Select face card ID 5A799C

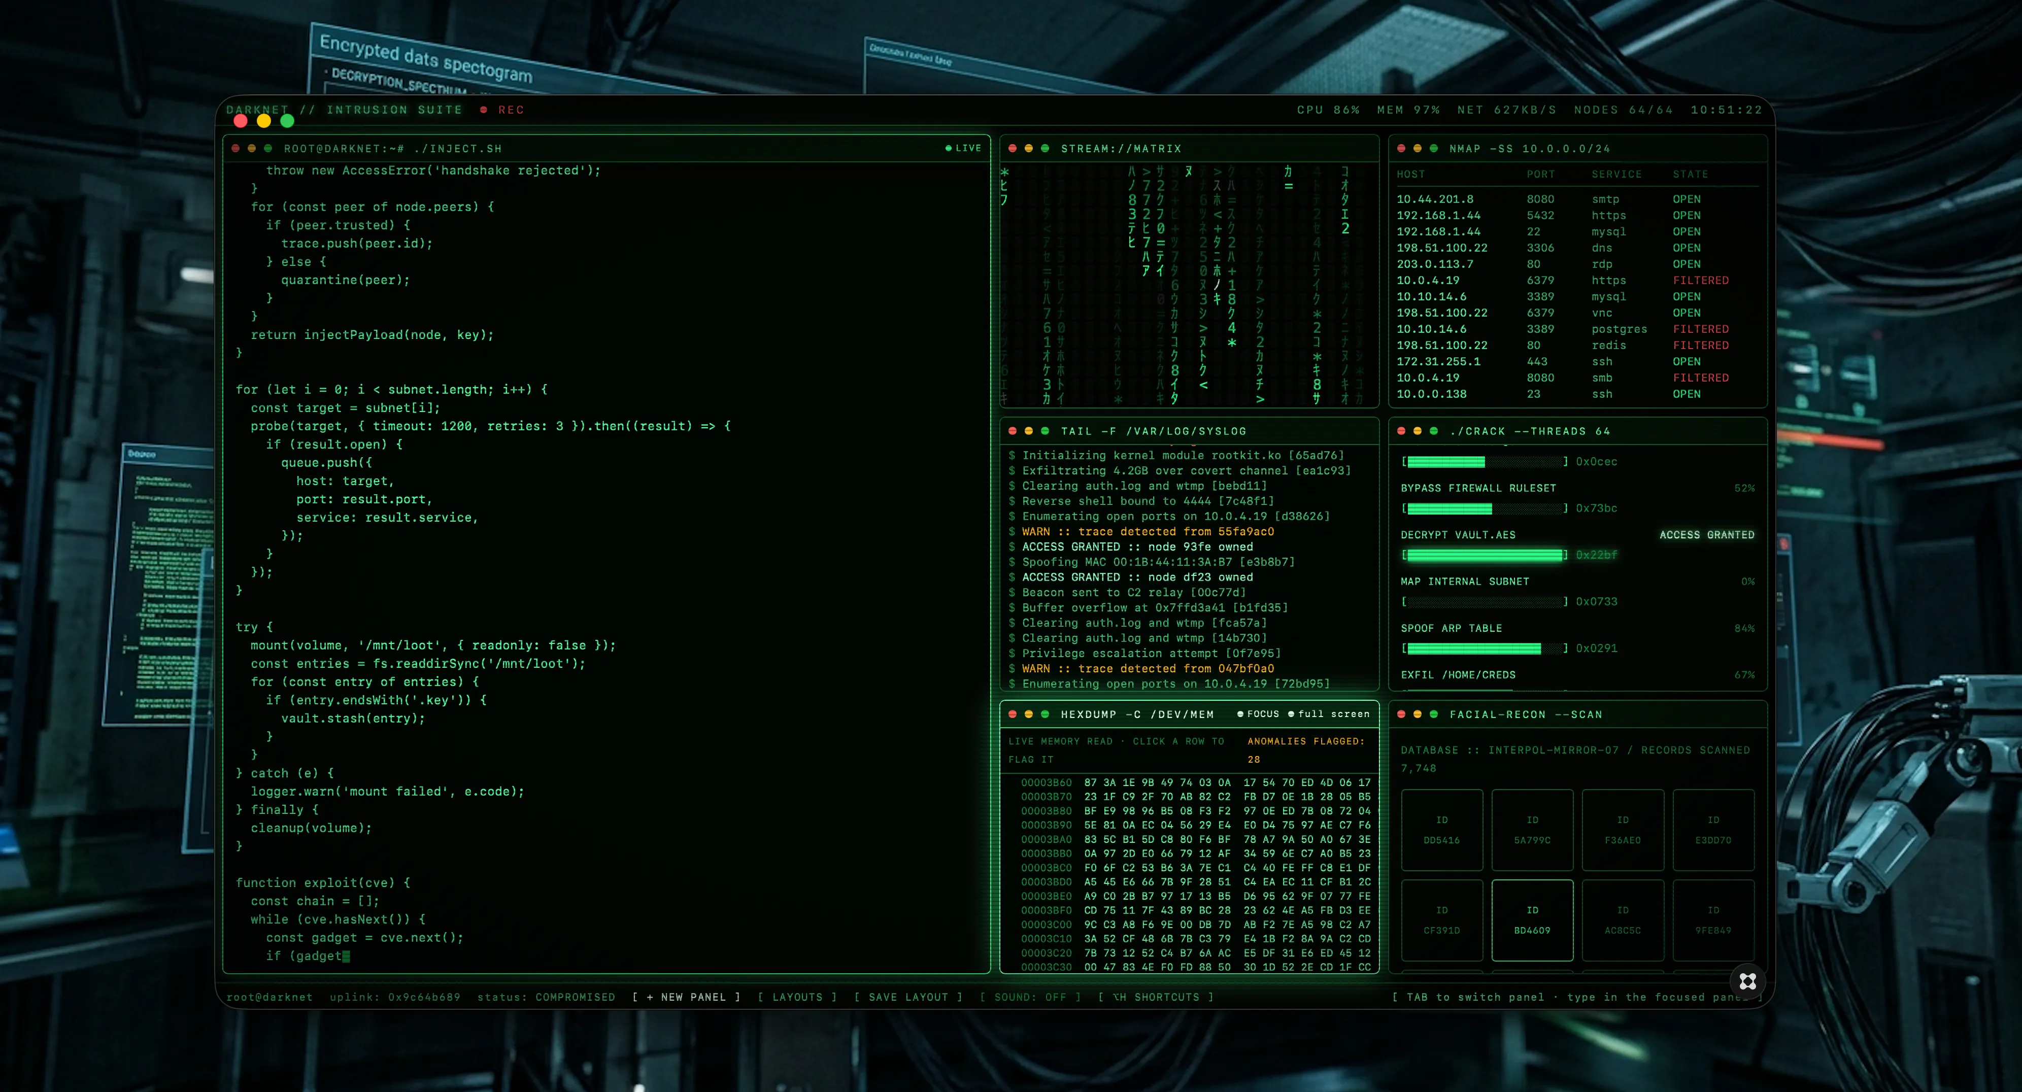(1532, 830)
